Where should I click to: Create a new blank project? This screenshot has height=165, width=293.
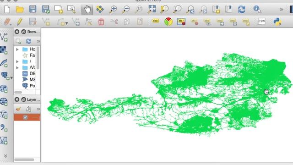(x=7, y=9)
